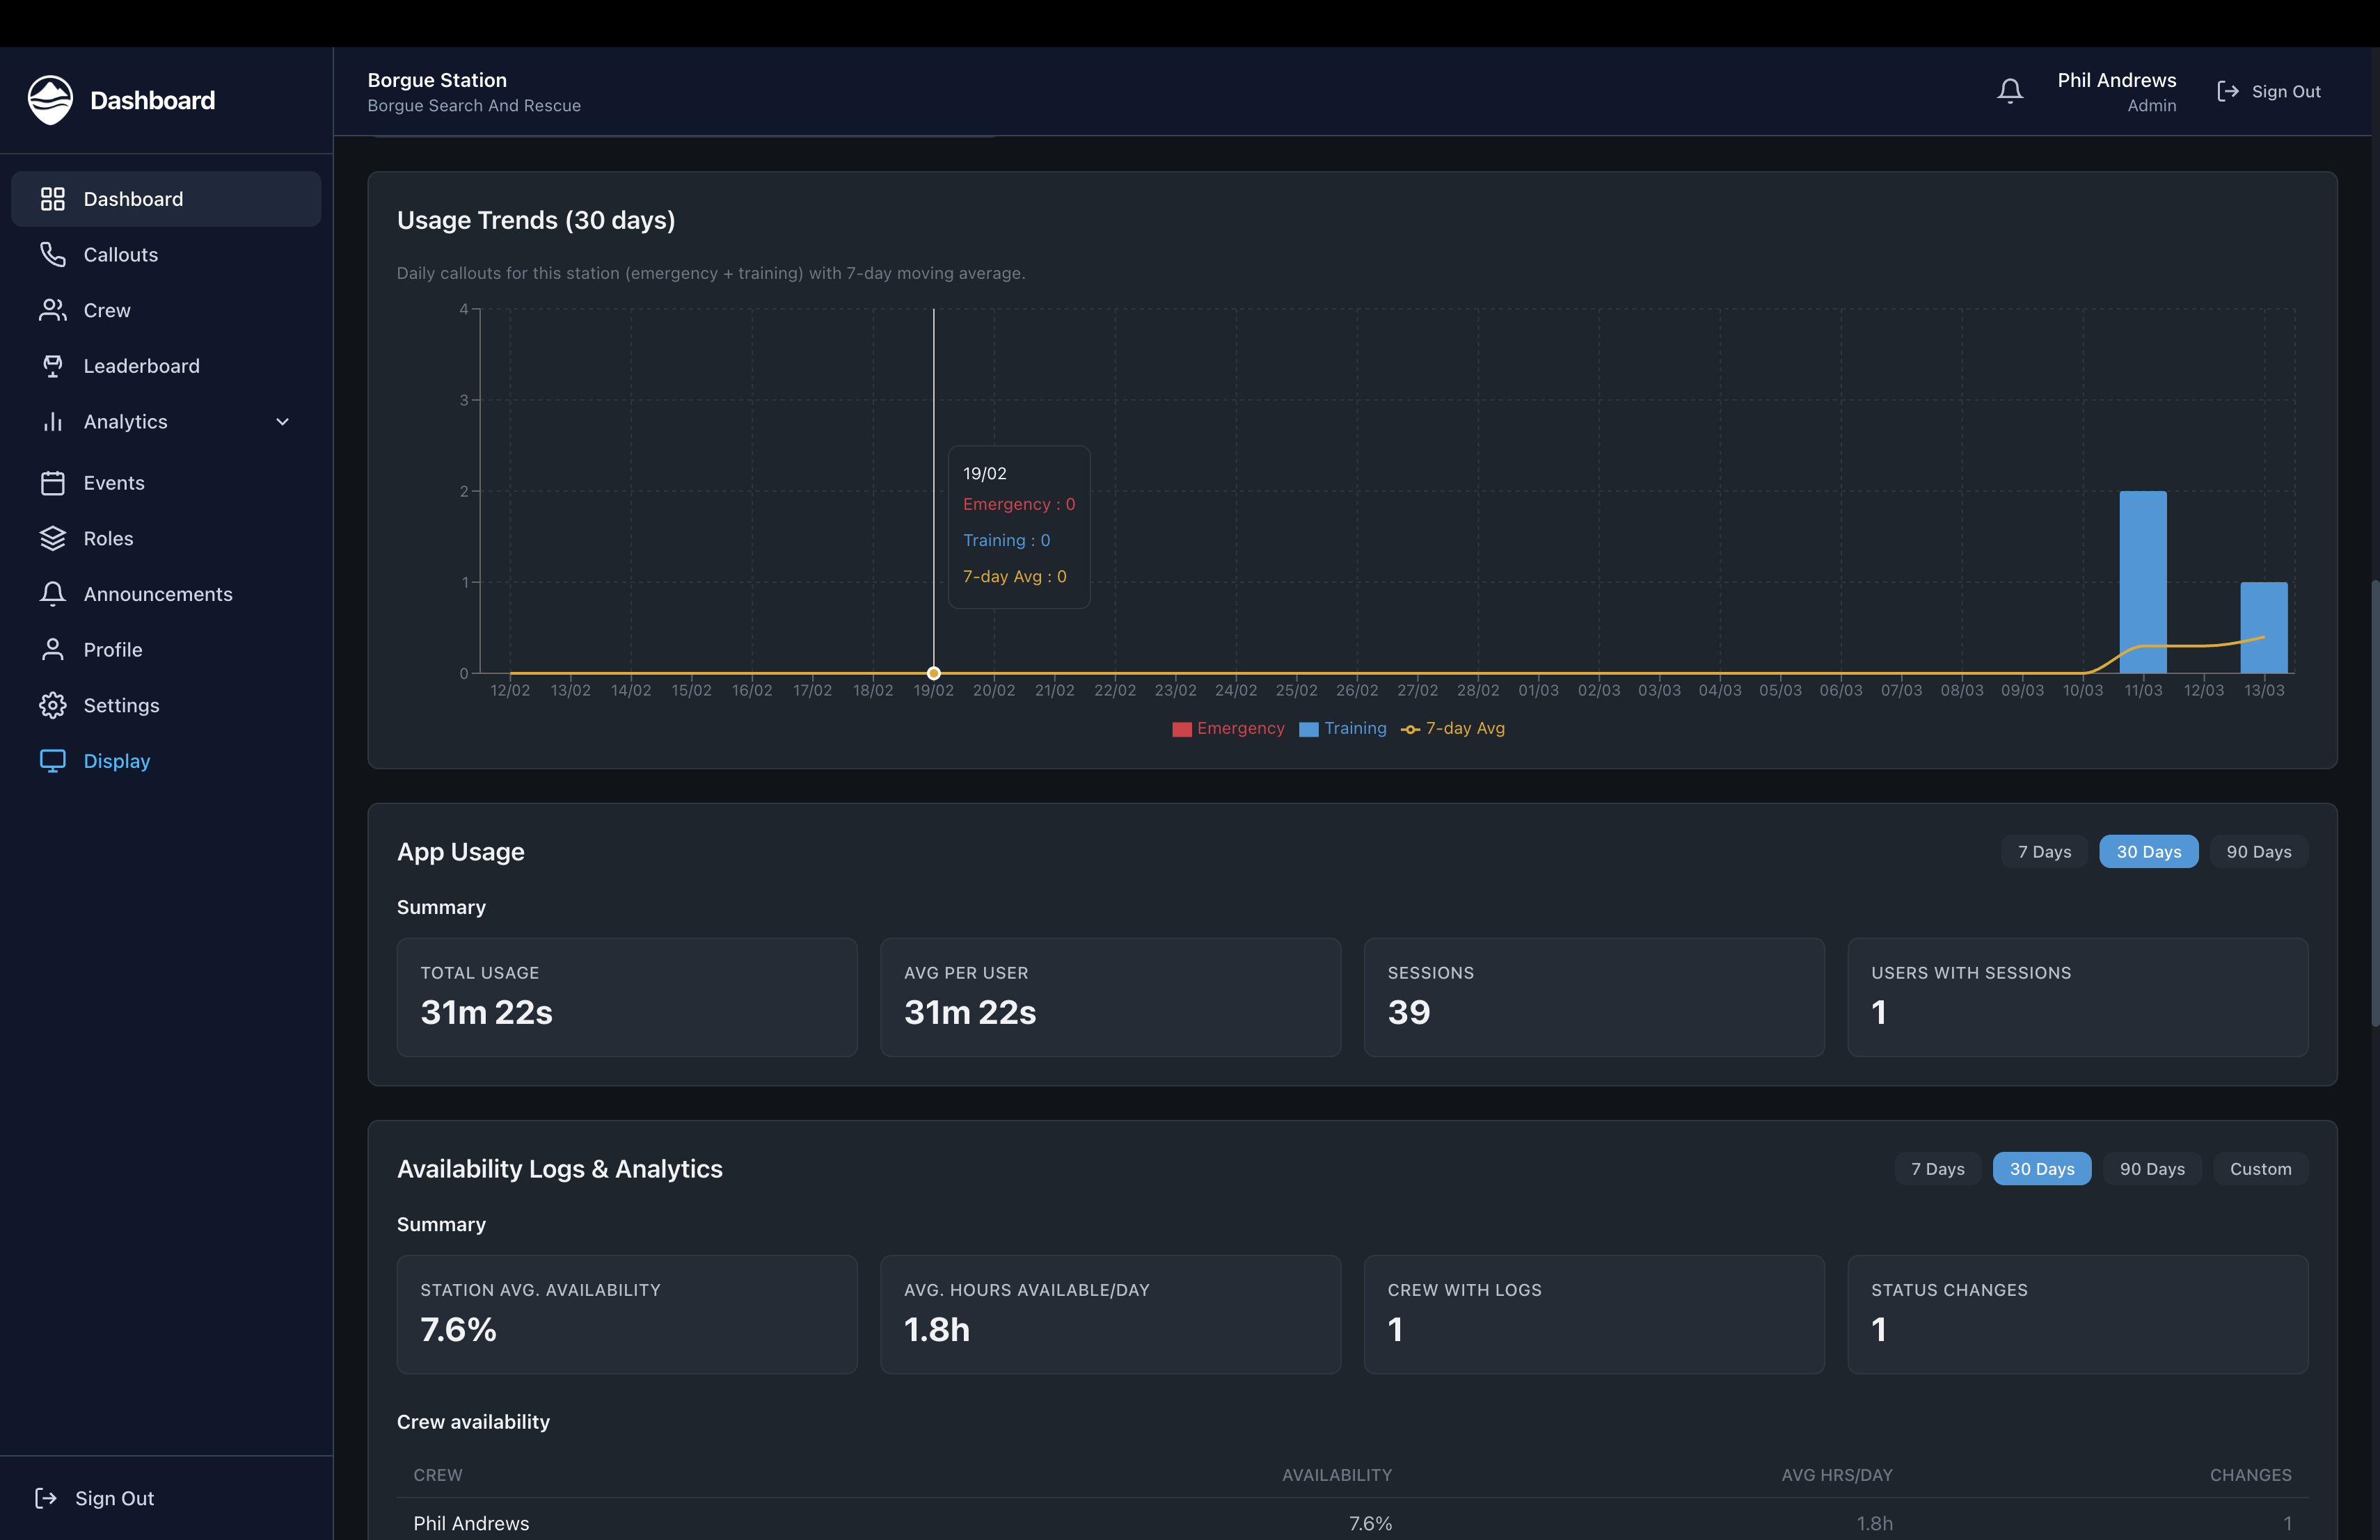
Task: Toggle the Emergency series in the chart legend
Action: [x=1228, y=728]
